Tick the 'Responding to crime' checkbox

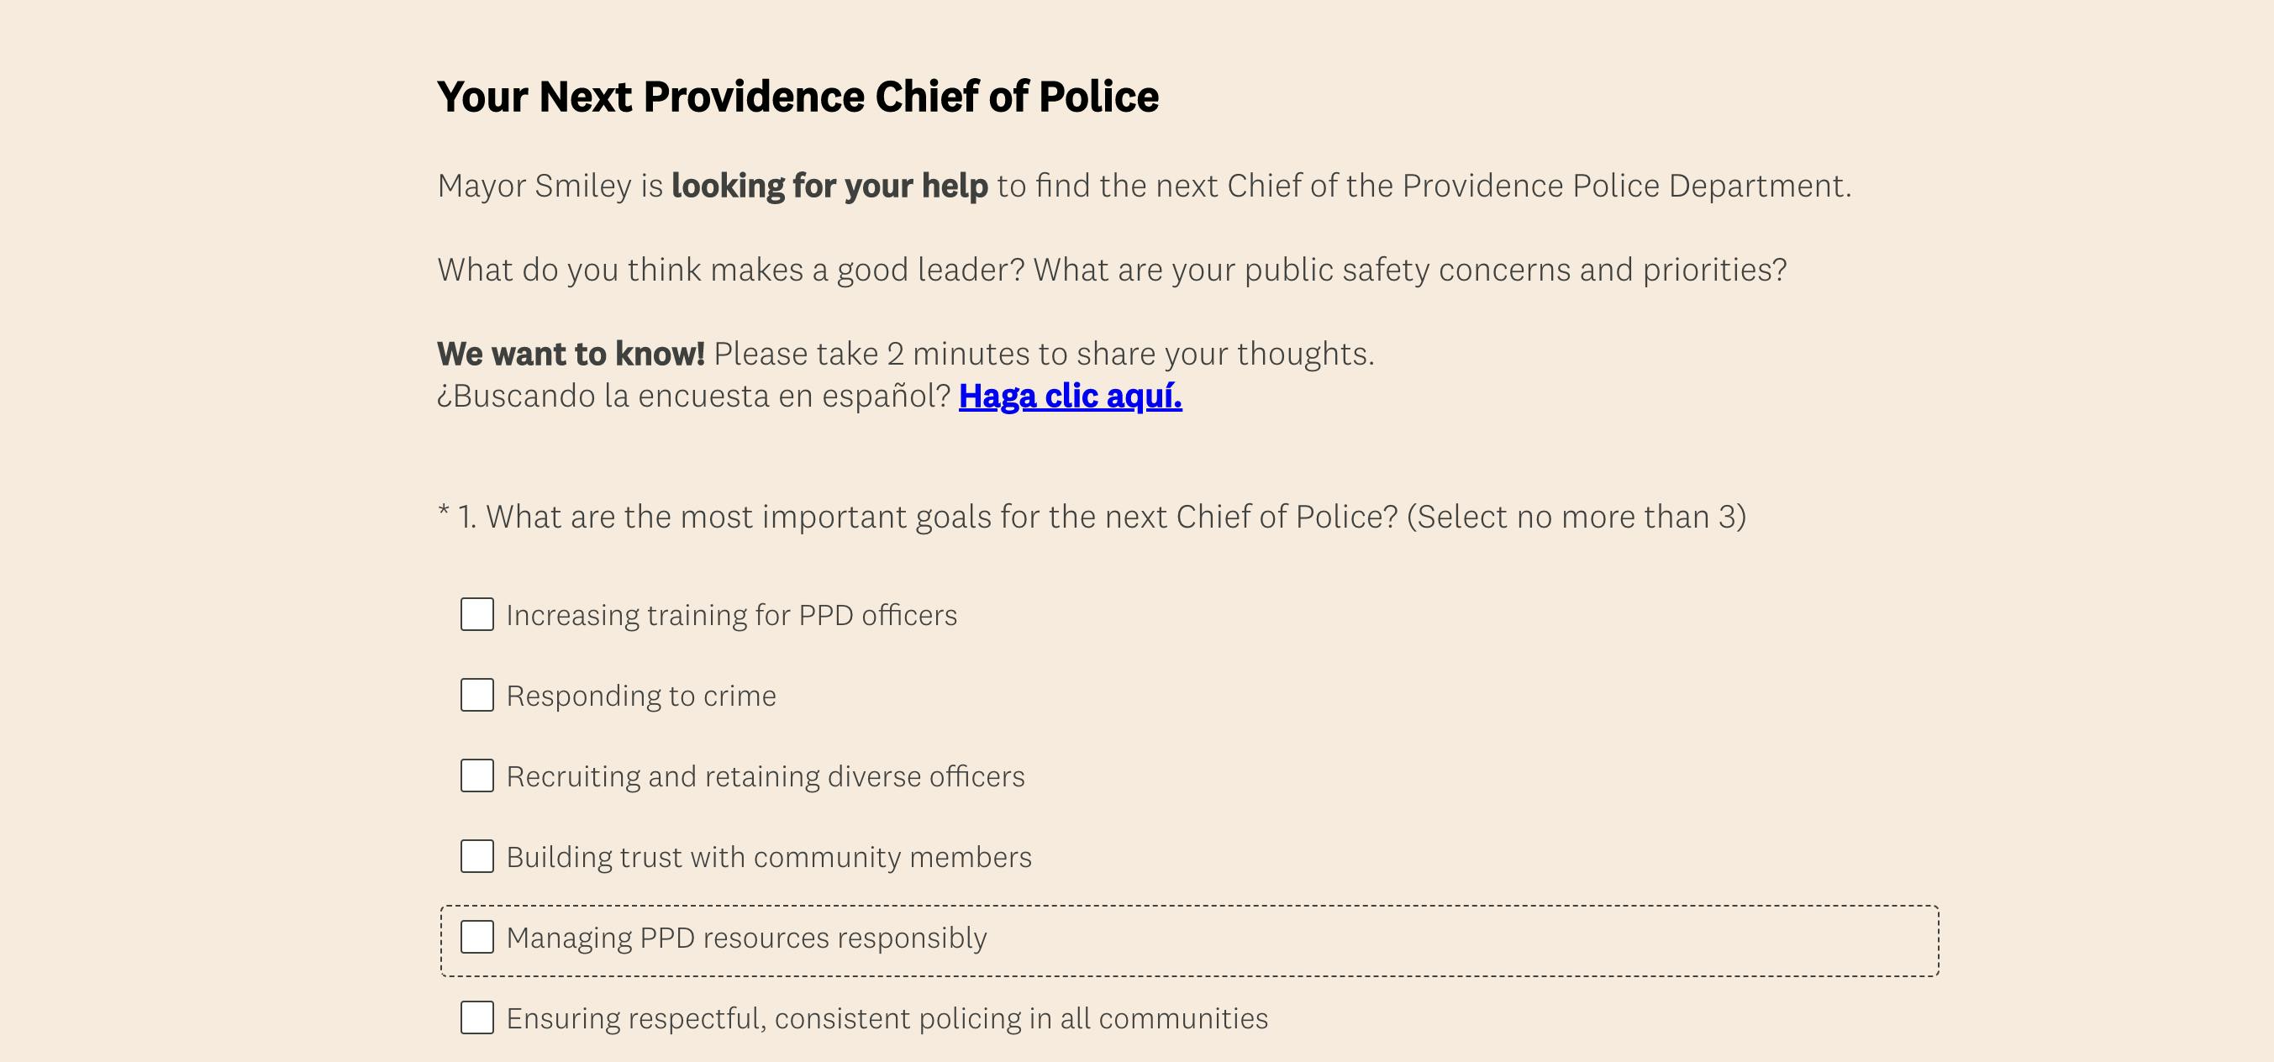[476, 696]
